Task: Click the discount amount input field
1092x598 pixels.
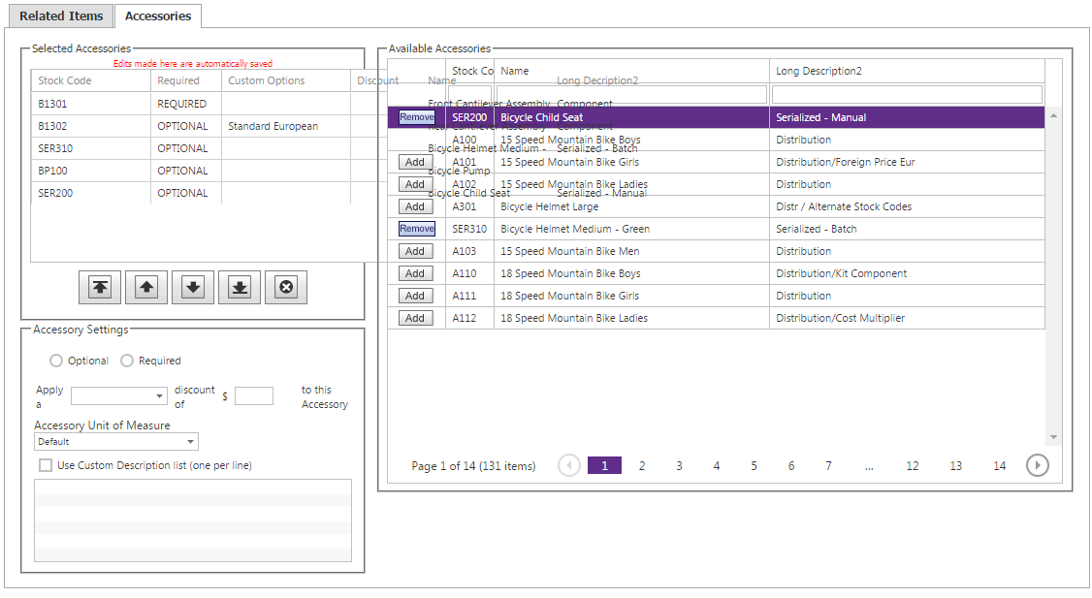Action: 254,396
